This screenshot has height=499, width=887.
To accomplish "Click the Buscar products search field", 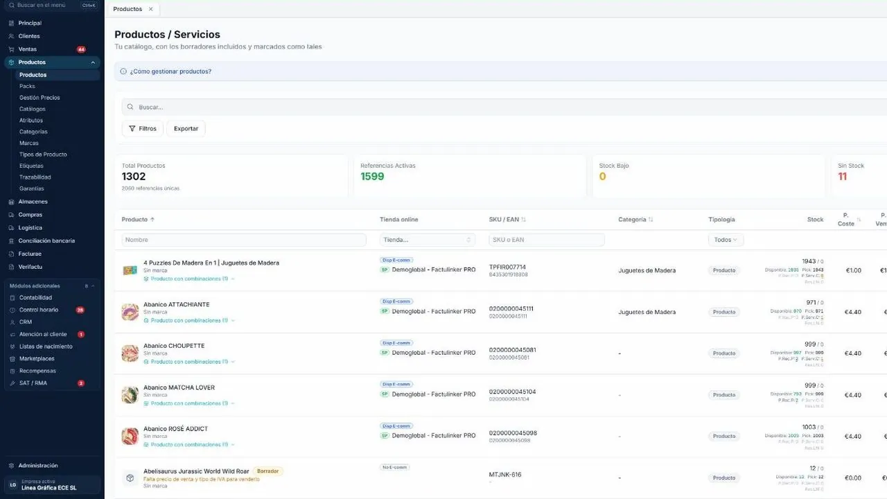I will pos(504,107).
